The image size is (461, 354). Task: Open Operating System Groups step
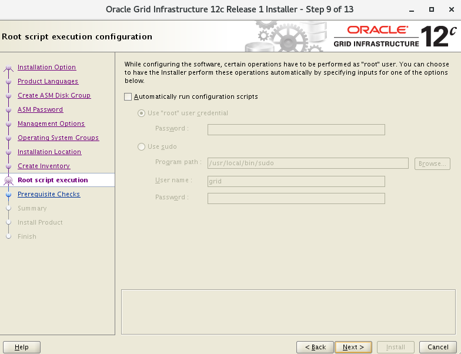[58, 138]
